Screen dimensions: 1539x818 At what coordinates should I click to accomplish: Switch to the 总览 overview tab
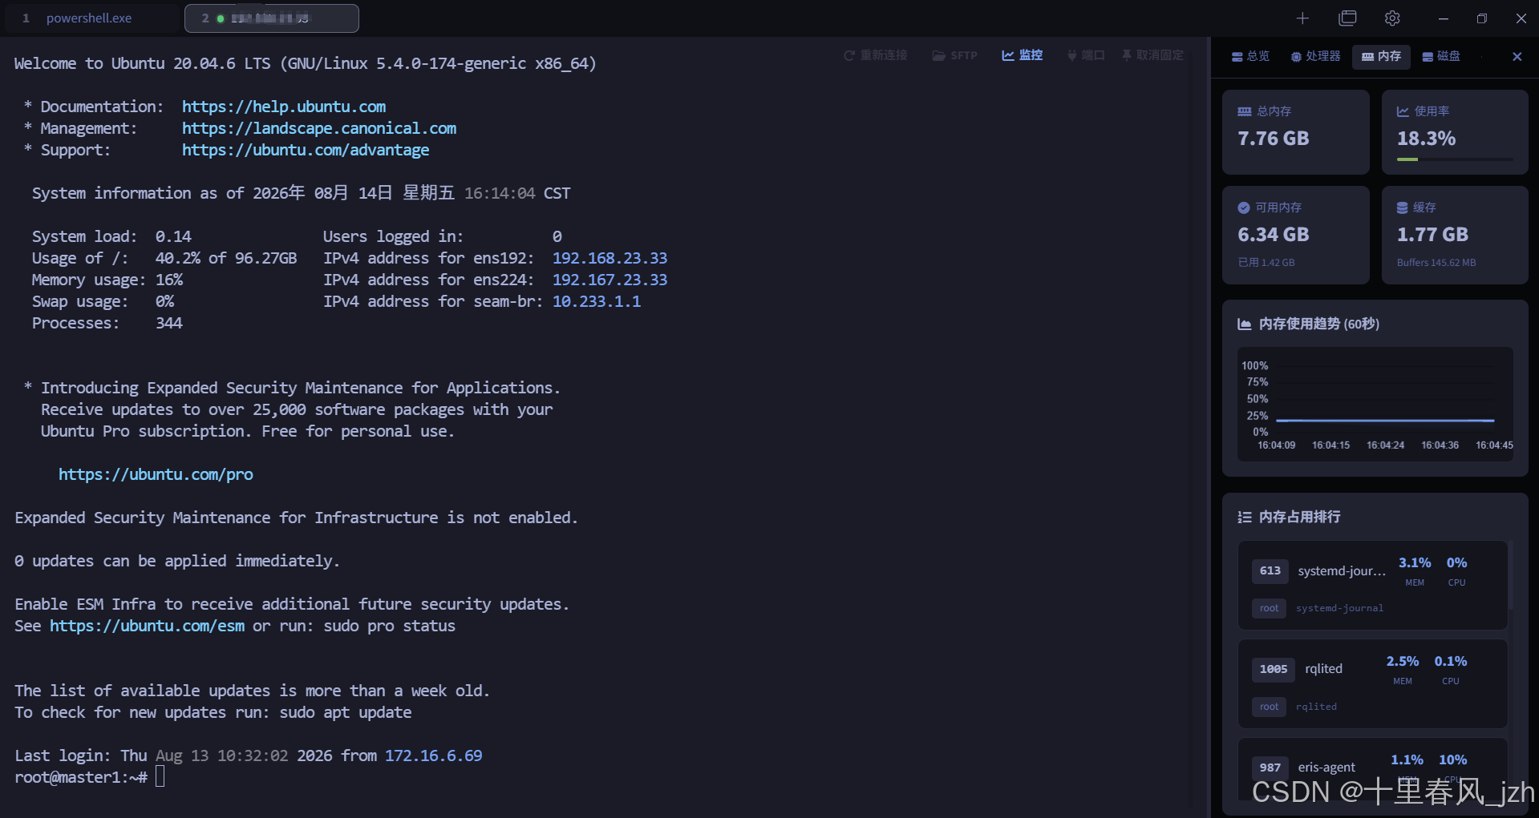[1251, 56]
